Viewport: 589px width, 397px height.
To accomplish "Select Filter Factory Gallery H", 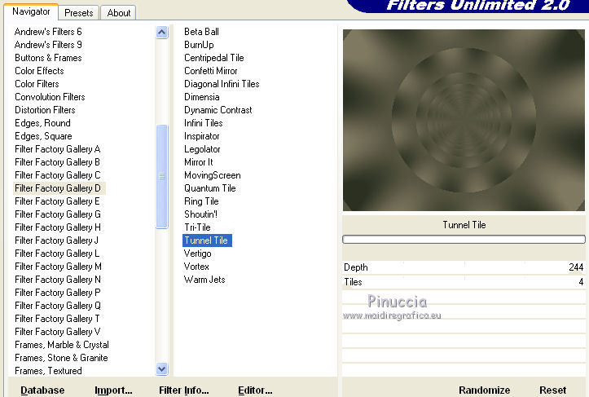I will (x=58, y=227).
